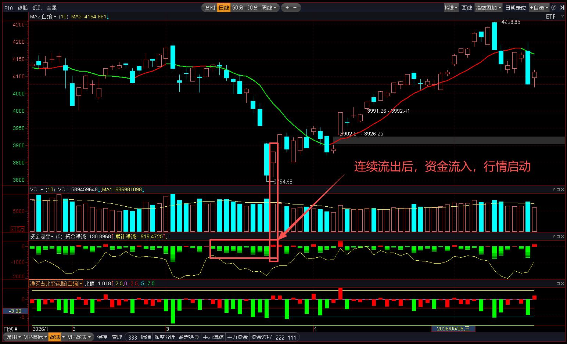
Task: Open the 诊股 stock diagnosis menu
Action: pyautogui.click(x=23, y=8)
